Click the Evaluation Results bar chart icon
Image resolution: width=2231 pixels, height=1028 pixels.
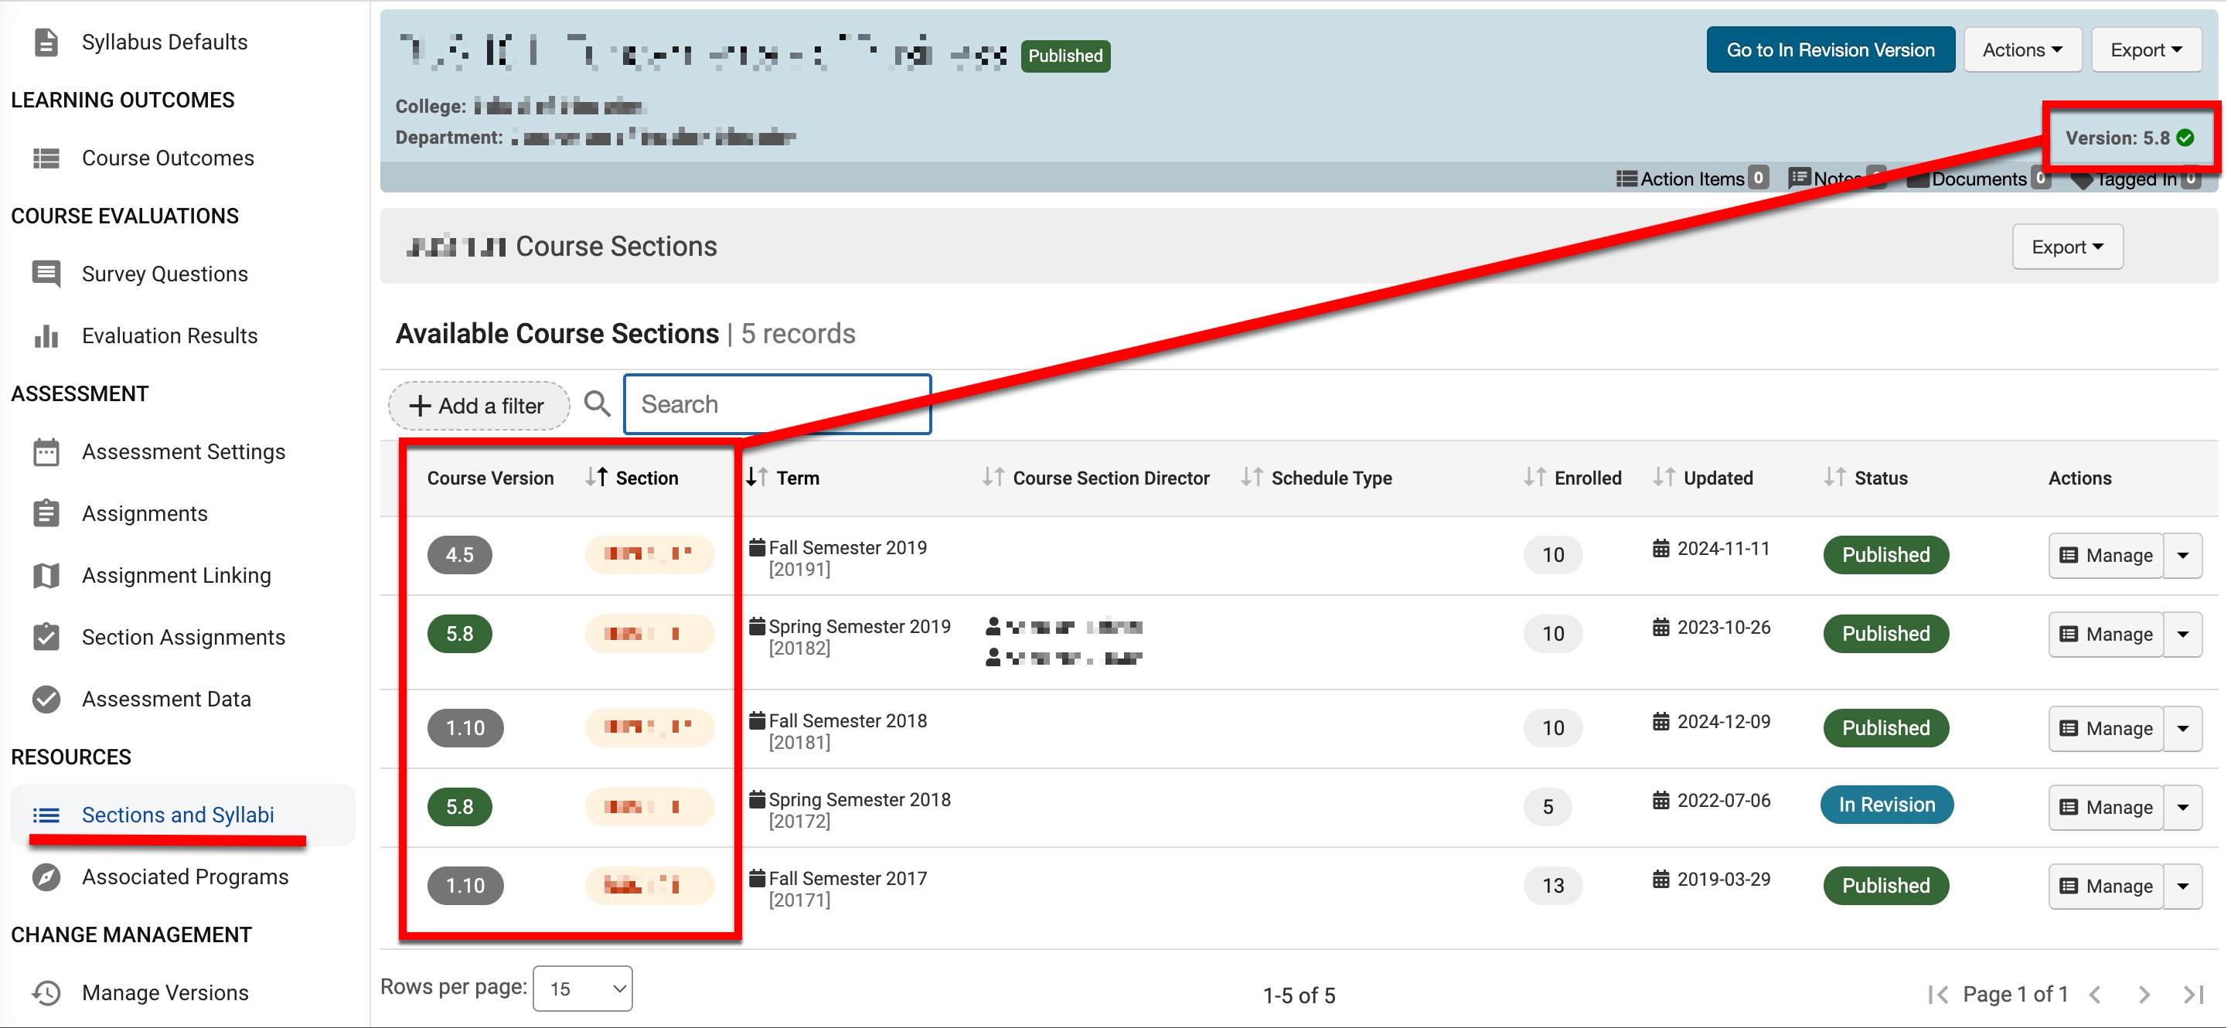pyautogui.click(x=46, y=336)
